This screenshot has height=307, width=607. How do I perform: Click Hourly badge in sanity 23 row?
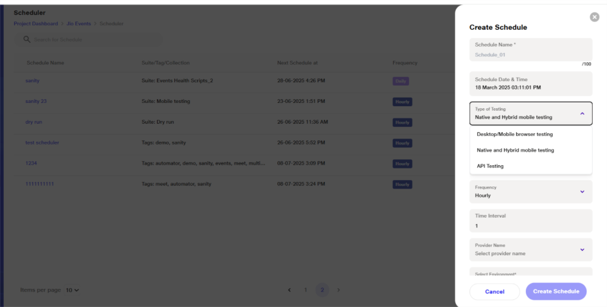tap(402, 102)
